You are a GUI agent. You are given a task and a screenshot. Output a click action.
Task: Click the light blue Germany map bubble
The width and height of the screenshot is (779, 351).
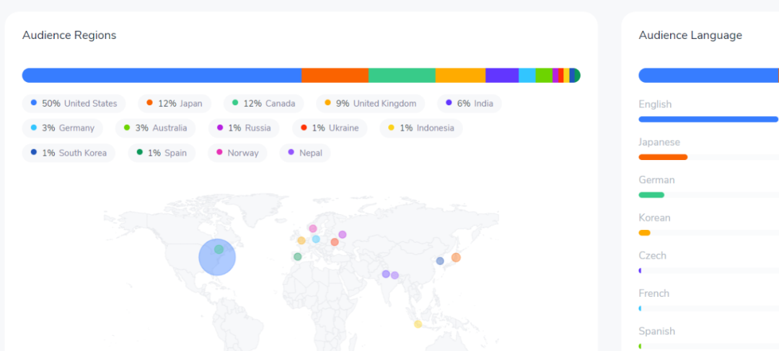(x=316, y=239)
